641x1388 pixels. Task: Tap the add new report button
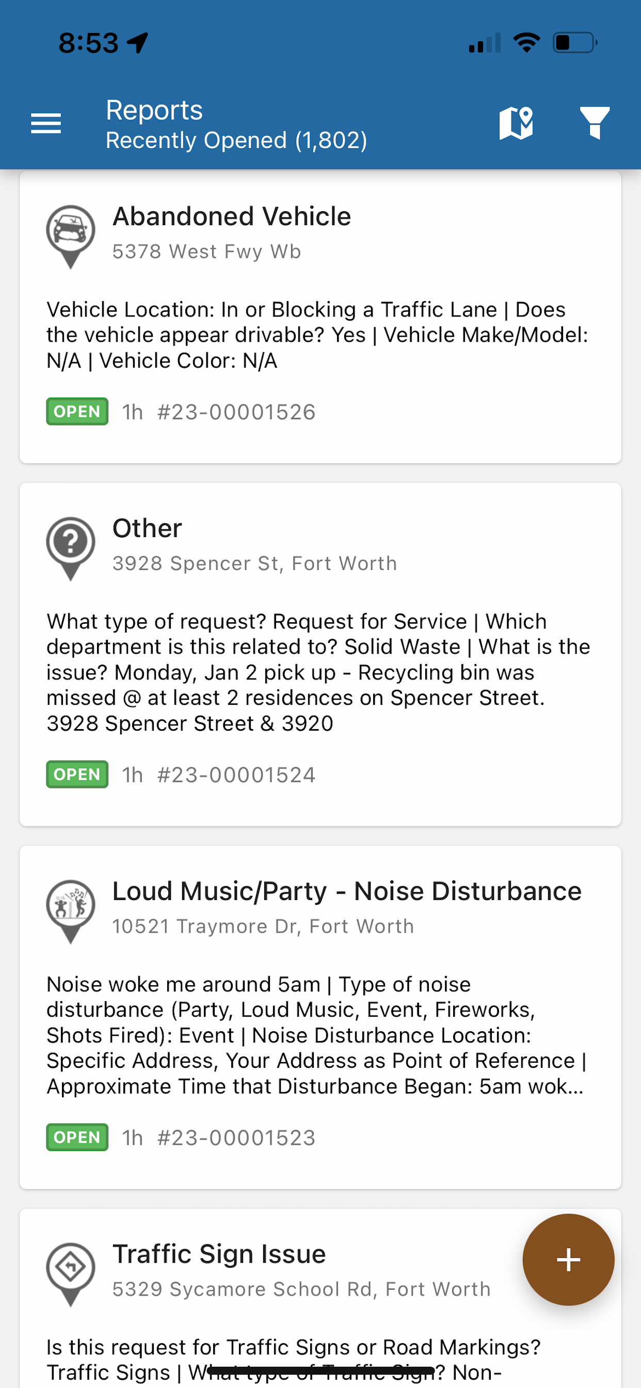[x=568, y=1260]
